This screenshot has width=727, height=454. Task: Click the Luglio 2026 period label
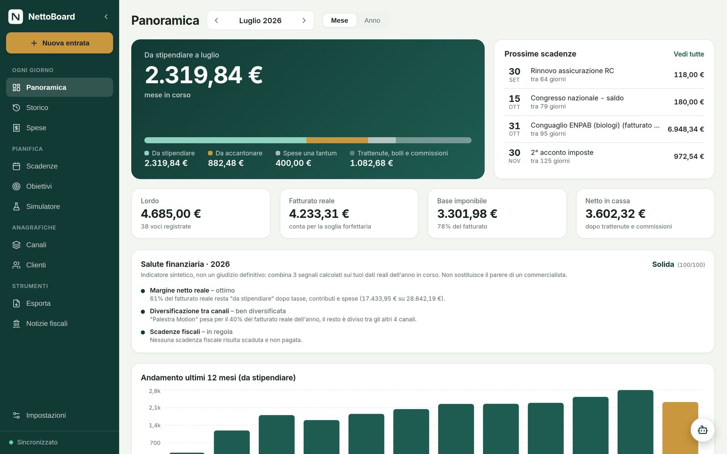(x=260, y=20)
